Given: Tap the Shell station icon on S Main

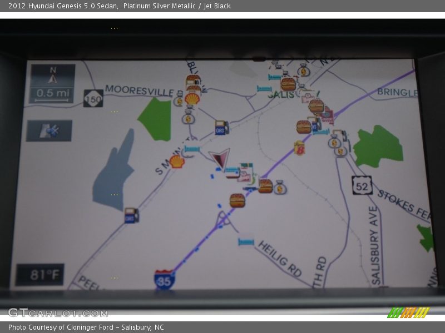Looking at the screenshot, I should [x=177, y=162].
